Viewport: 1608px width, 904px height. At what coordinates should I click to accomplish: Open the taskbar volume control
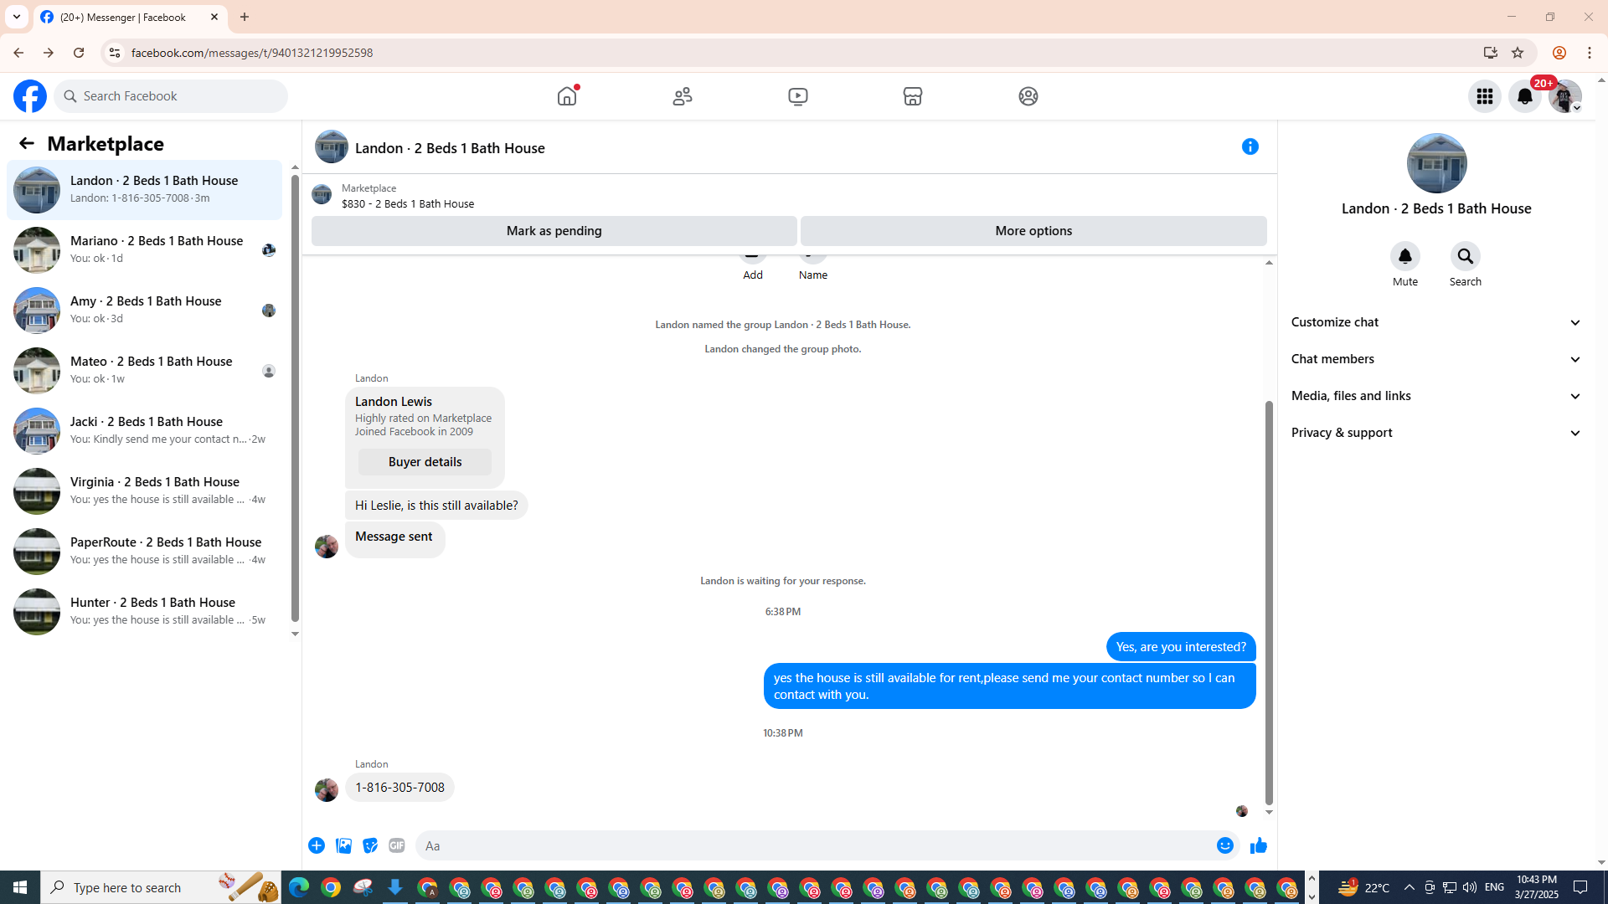(1470, 887)
